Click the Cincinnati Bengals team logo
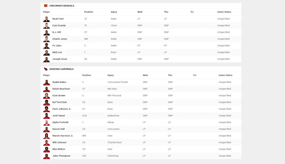 coord(46,6)
